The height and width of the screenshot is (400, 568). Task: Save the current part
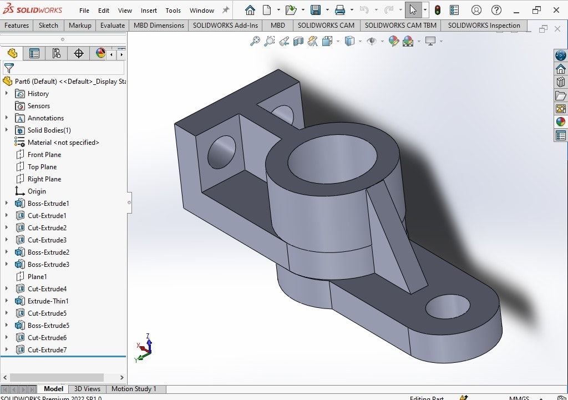click(x=316, y=10)
